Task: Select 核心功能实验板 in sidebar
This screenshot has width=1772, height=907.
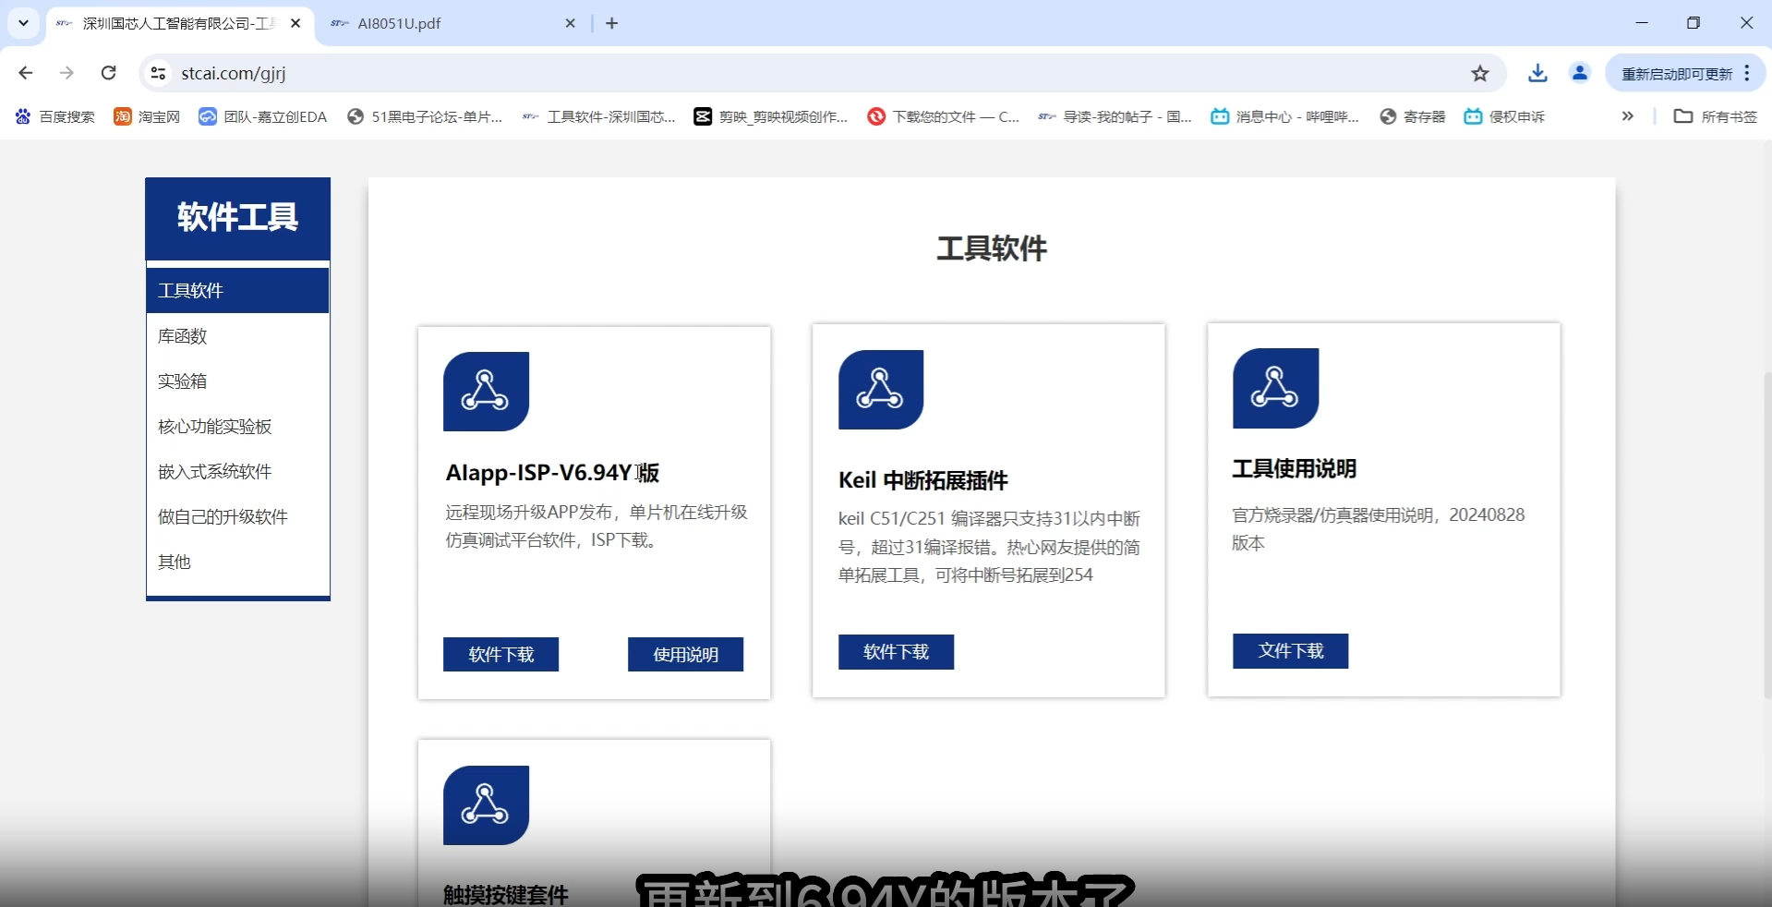Action: coord(237,427)
